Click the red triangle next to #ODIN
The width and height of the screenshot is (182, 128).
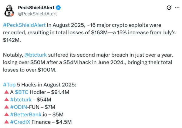click(6, 107)
